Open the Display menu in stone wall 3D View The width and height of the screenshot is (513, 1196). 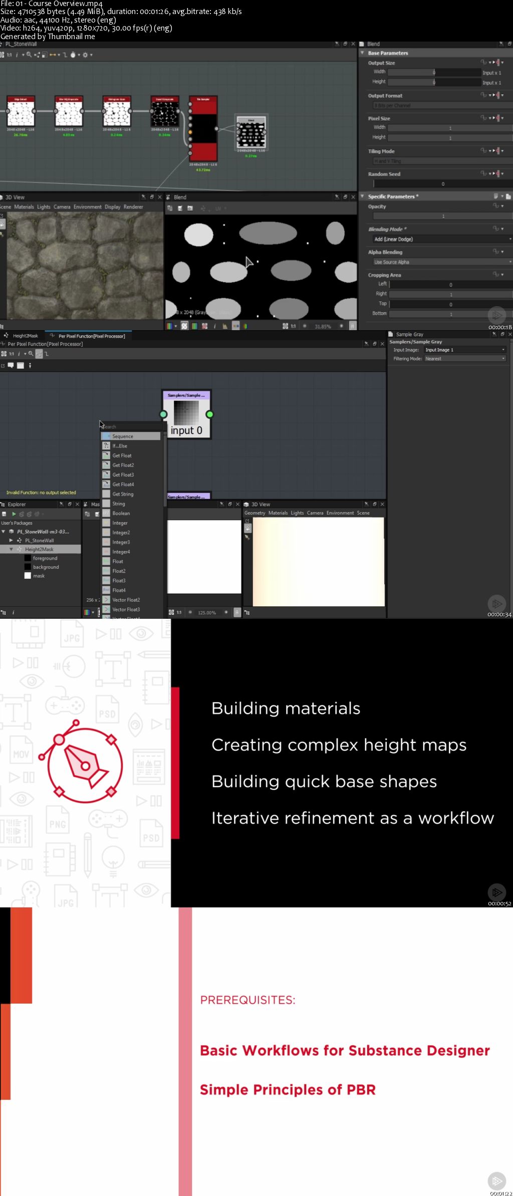coord(112,207)
